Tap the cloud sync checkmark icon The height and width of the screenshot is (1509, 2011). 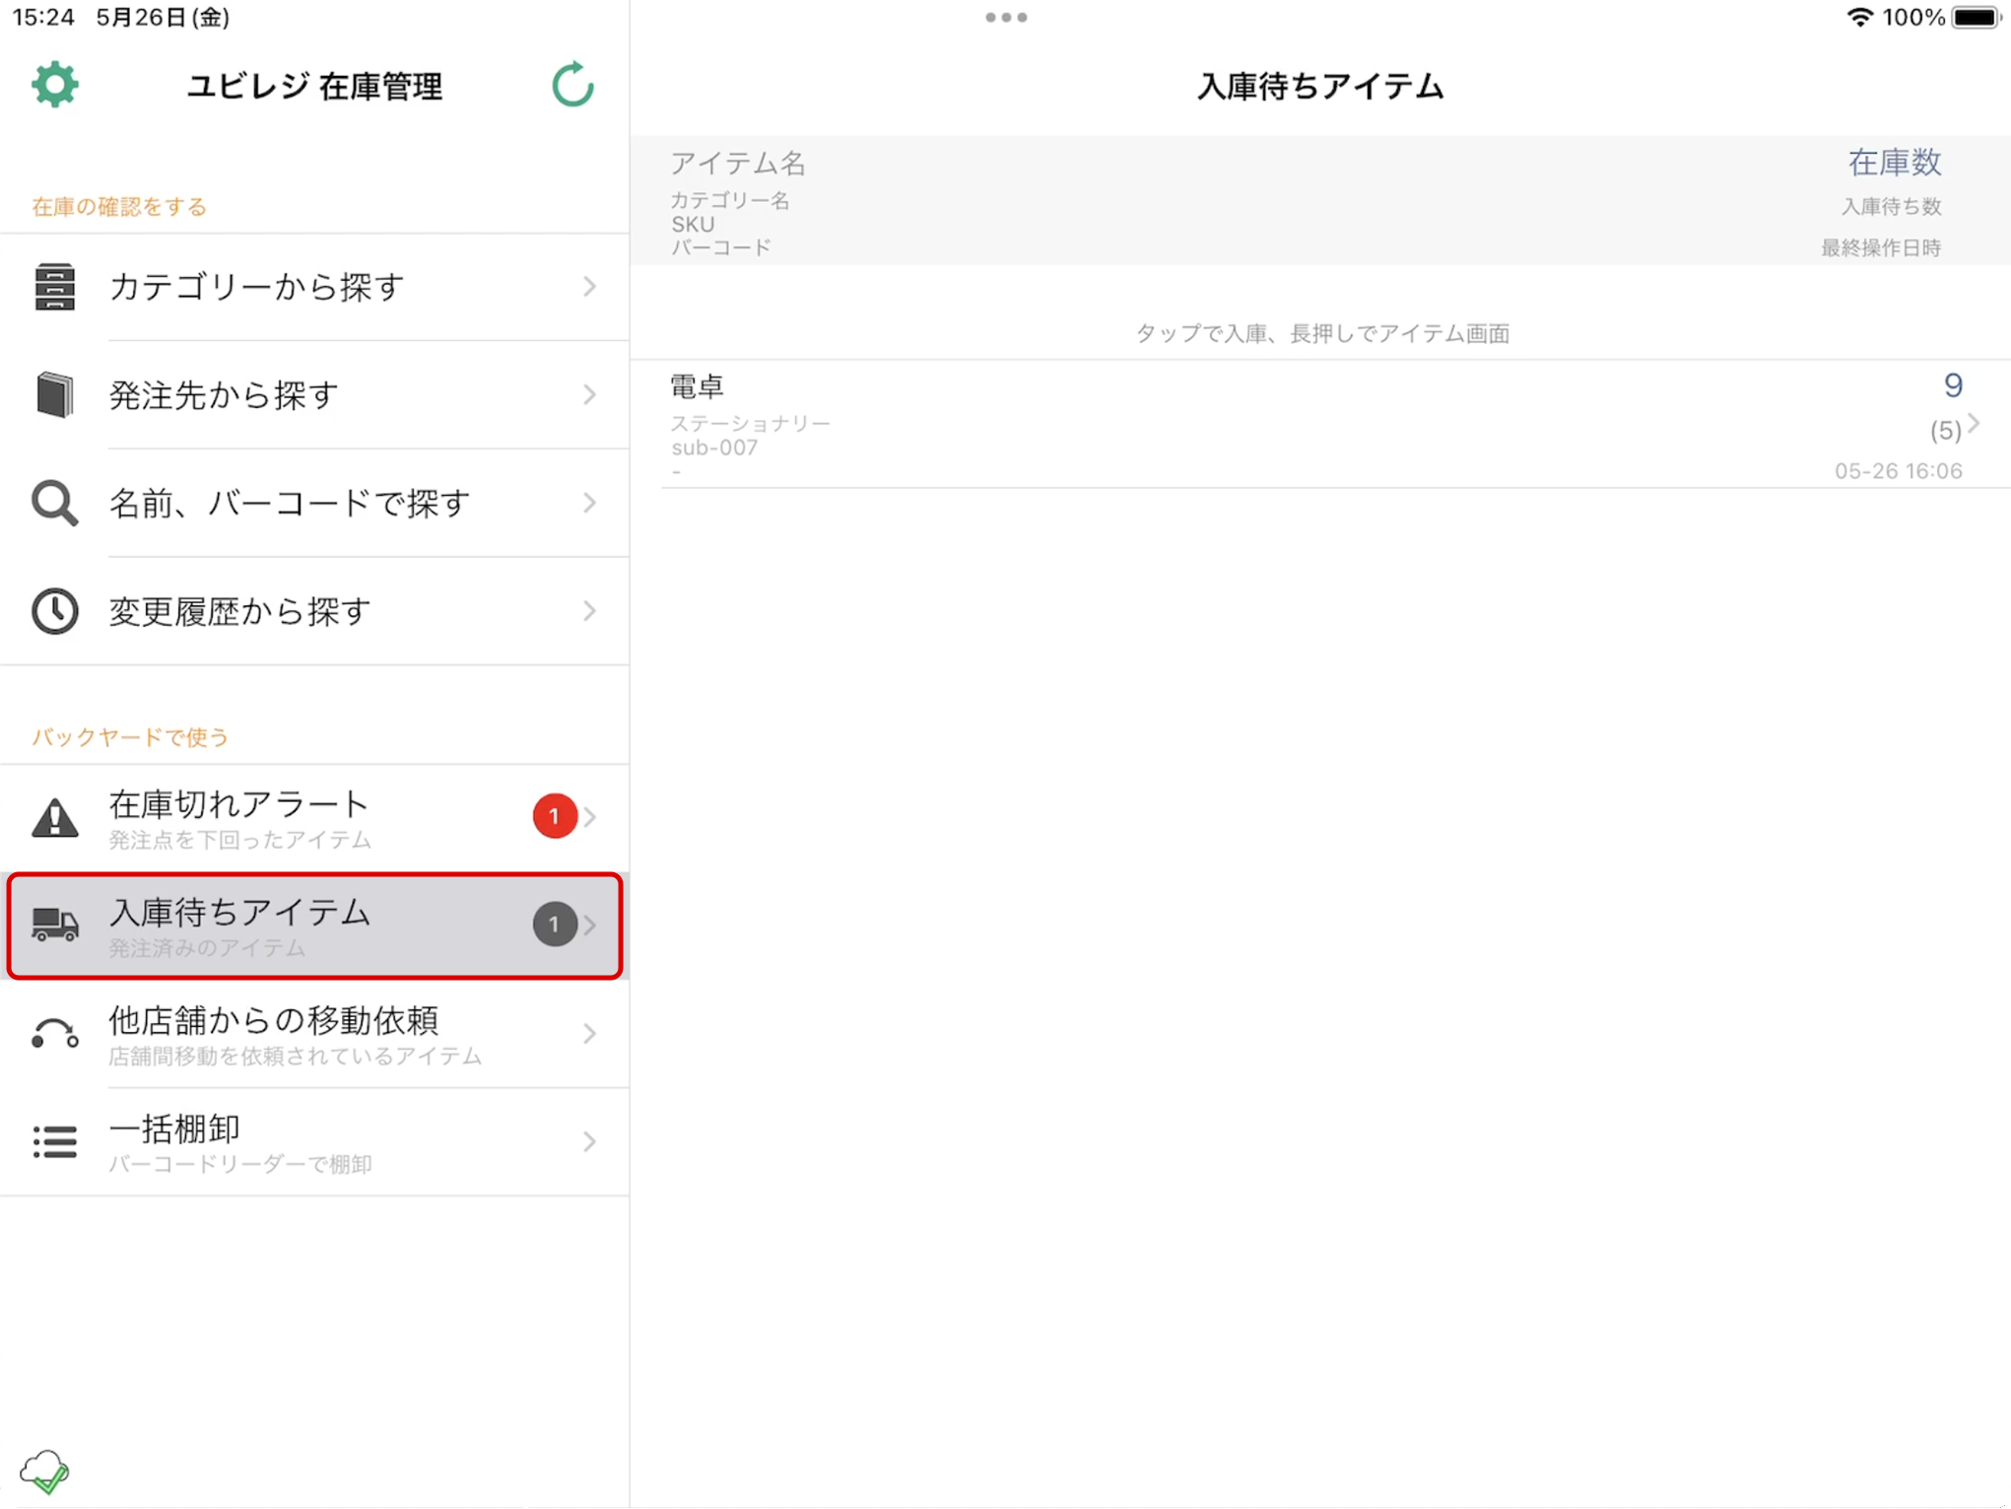(x=44, y=1473)
